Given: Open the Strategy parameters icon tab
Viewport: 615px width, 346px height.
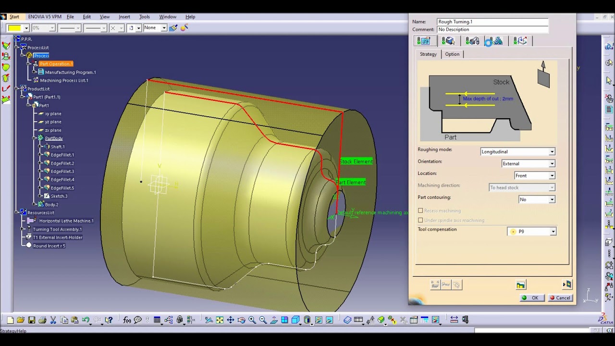Looking at the screenshot, I should click(x=425, y=41).
